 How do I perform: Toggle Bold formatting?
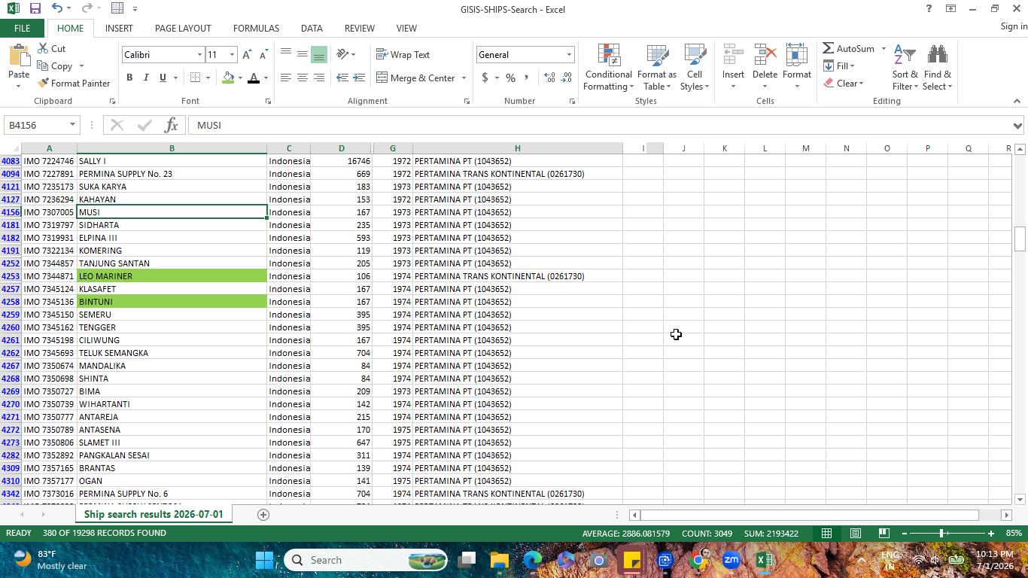[x=129, y=78]
